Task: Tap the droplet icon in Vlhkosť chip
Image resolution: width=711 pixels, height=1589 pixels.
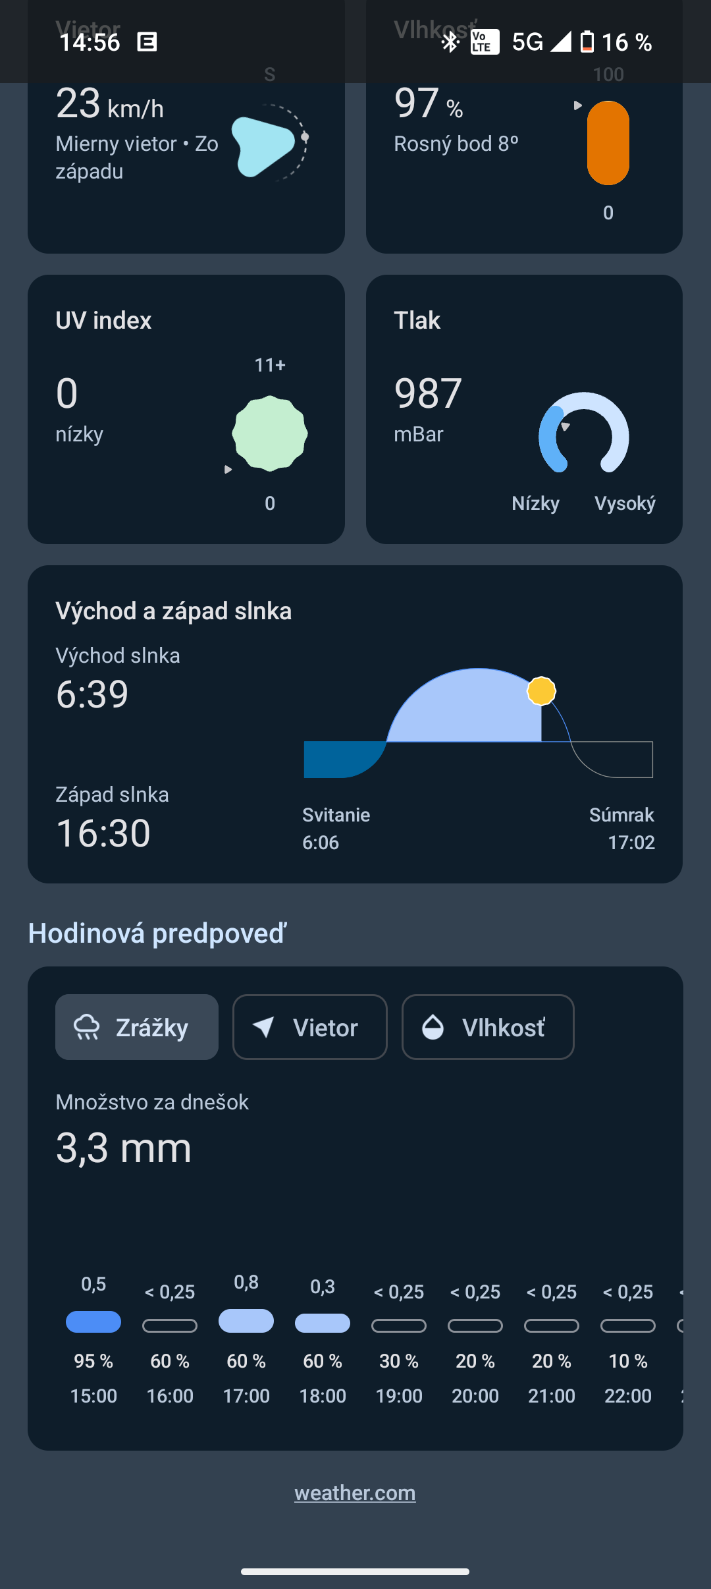Action: [433, 1027]
